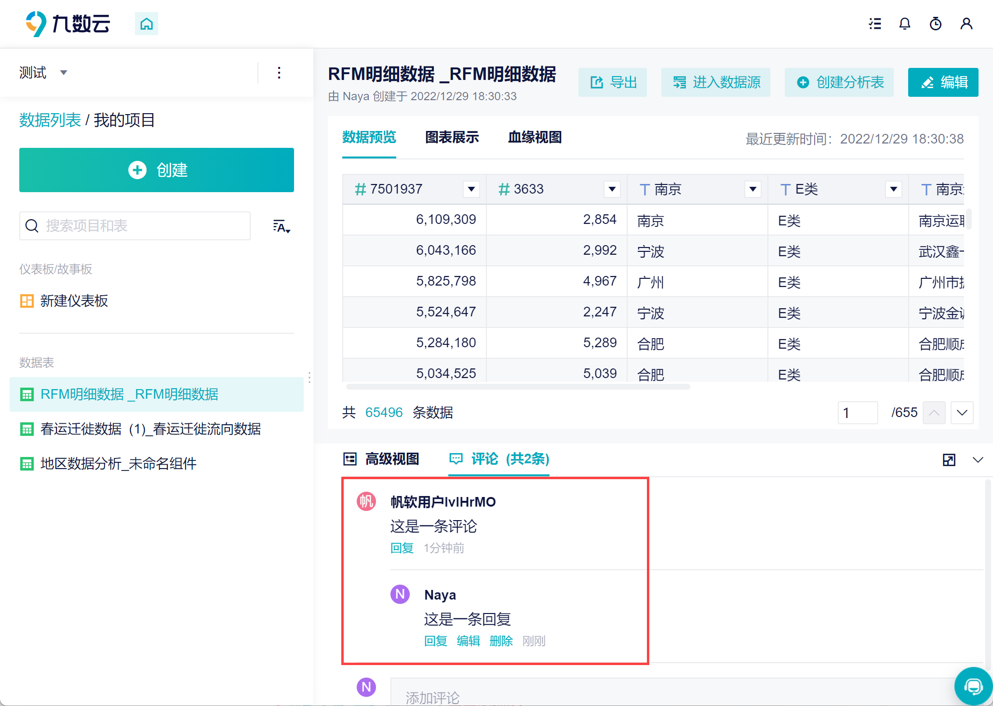
Task: Open the customer support chat bubble
Action: tap(973, 686)
